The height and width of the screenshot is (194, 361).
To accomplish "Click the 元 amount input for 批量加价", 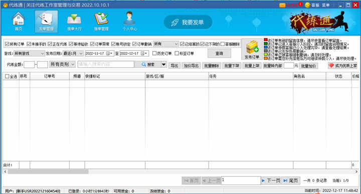I will pos(289,65).
